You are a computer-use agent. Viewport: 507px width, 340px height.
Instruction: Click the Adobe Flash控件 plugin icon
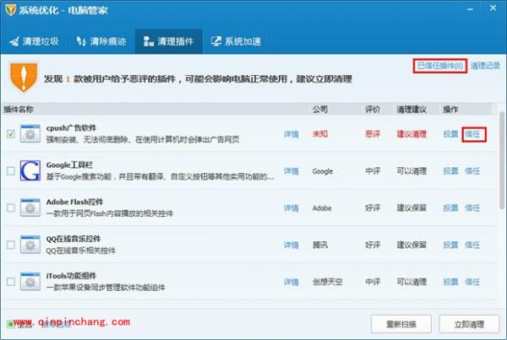coord(30,208)
